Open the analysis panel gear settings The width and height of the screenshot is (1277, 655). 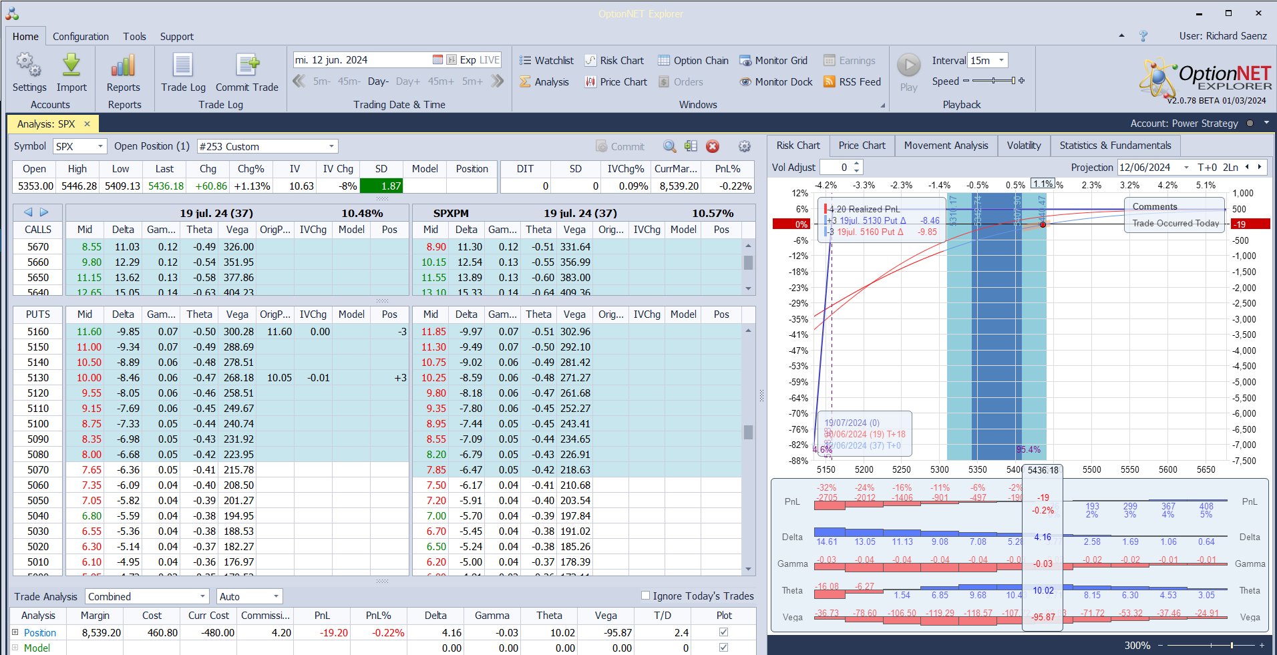[x=745, y=146]
